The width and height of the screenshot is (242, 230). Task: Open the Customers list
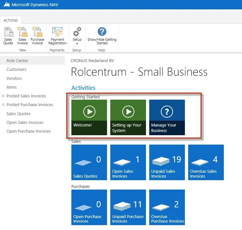16,70
